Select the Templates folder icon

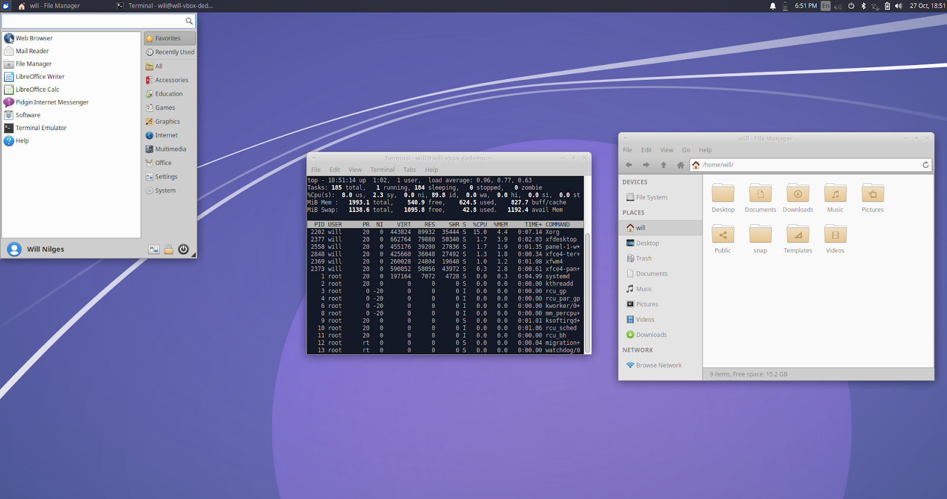click(798, 234)
